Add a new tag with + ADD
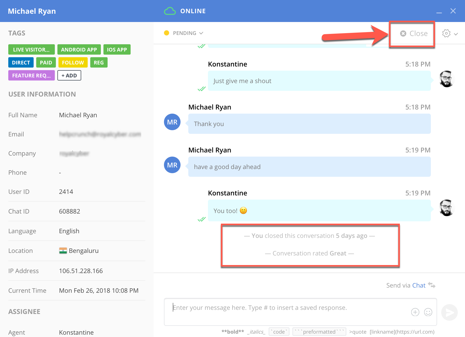This screenshot has height=337, width=465. coord(69,75)
